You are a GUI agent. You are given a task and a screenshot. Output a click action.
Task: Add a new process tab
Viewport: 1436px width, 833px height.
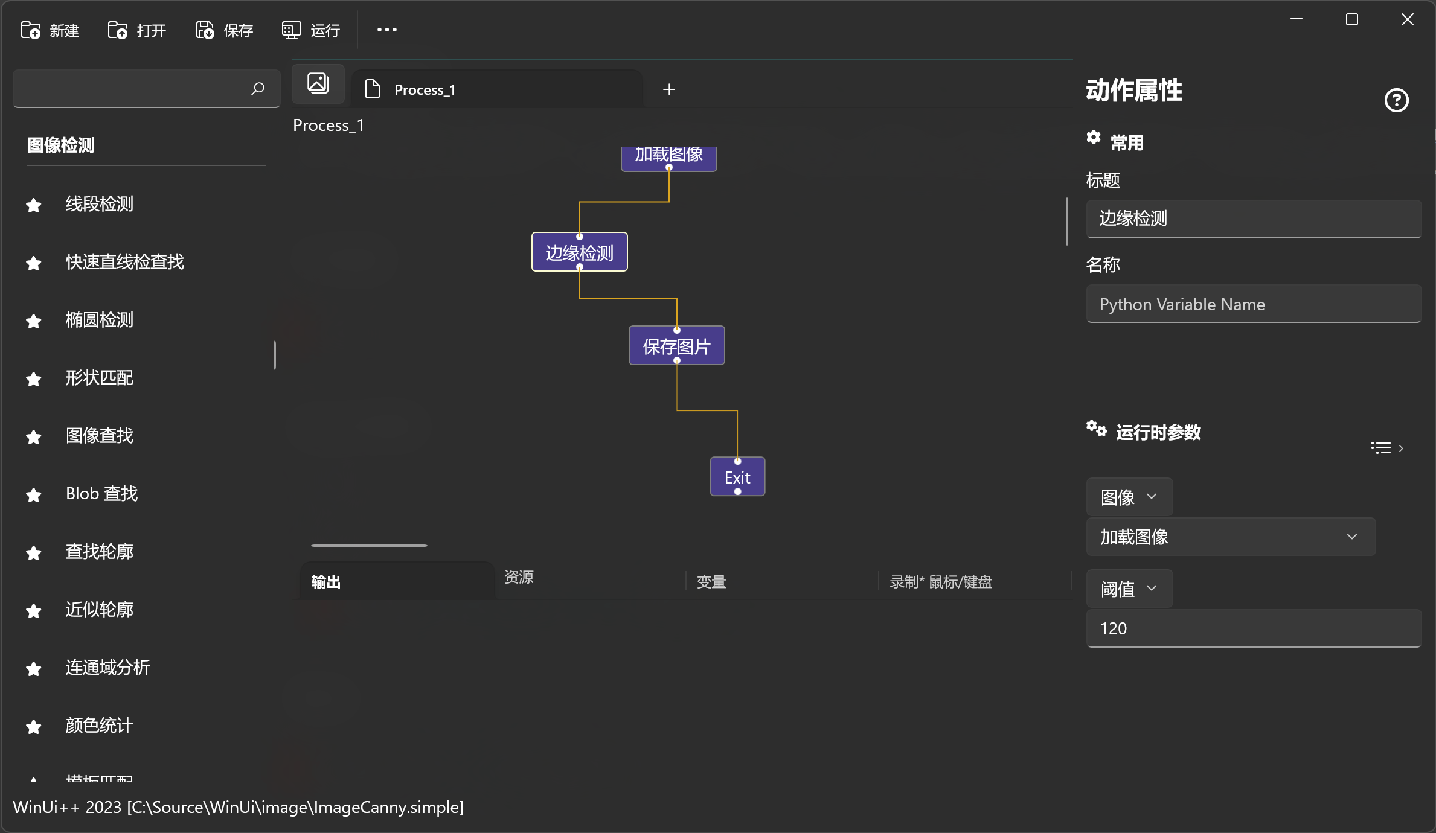[x=668, y=89]
